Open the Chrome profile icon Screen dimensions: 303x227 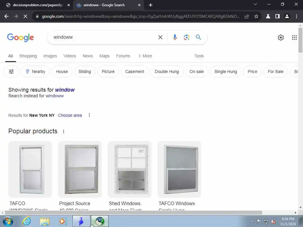[x=287, y=17]
